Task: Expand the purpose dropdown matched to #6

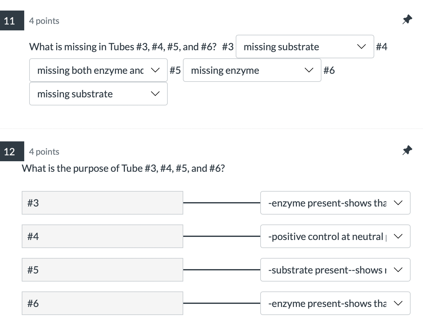Action: 335,303
